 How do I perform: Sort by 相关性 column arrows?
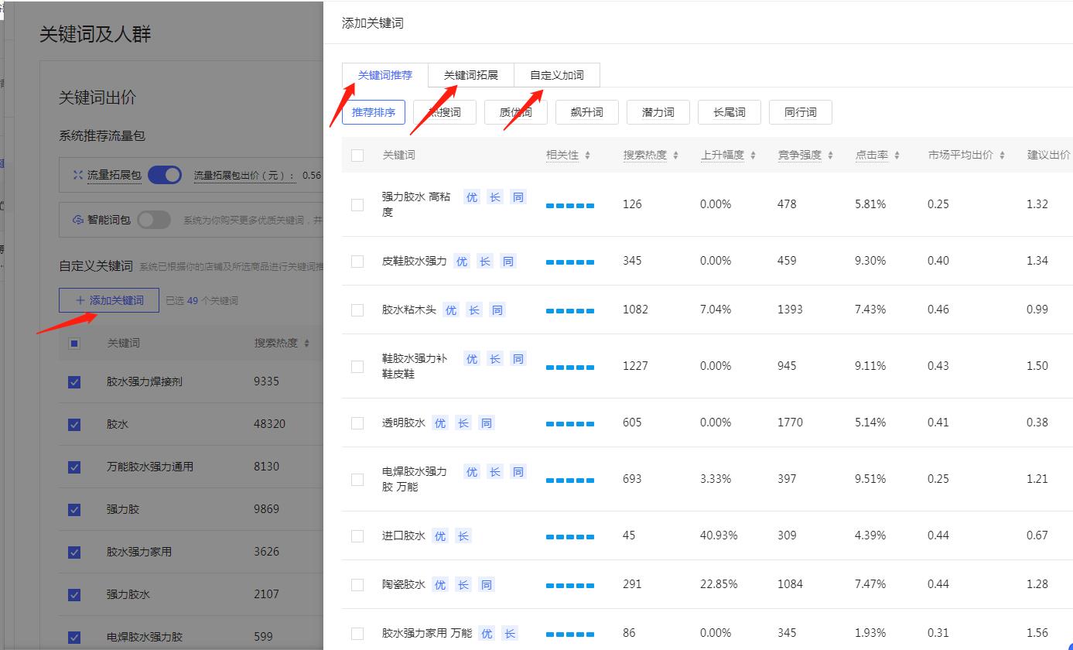(x=587, y=156)
